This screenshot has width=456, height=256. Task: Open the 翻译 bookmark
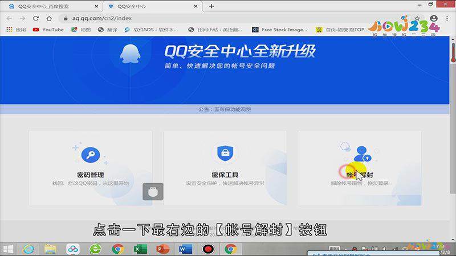coord(108,30)
